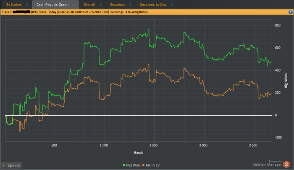
Task: Click the 1 000 hands x-axis label
Action: click(104, 145)
